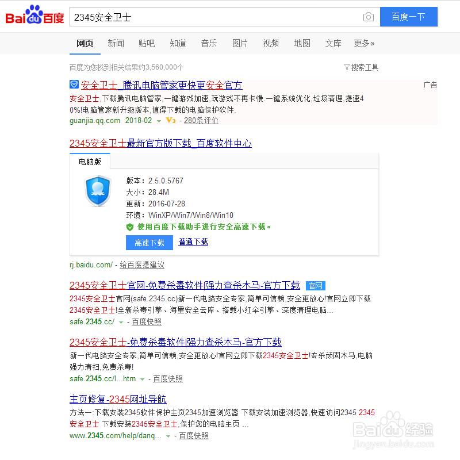Click the green safety shield icon

[x=130, y=227]
